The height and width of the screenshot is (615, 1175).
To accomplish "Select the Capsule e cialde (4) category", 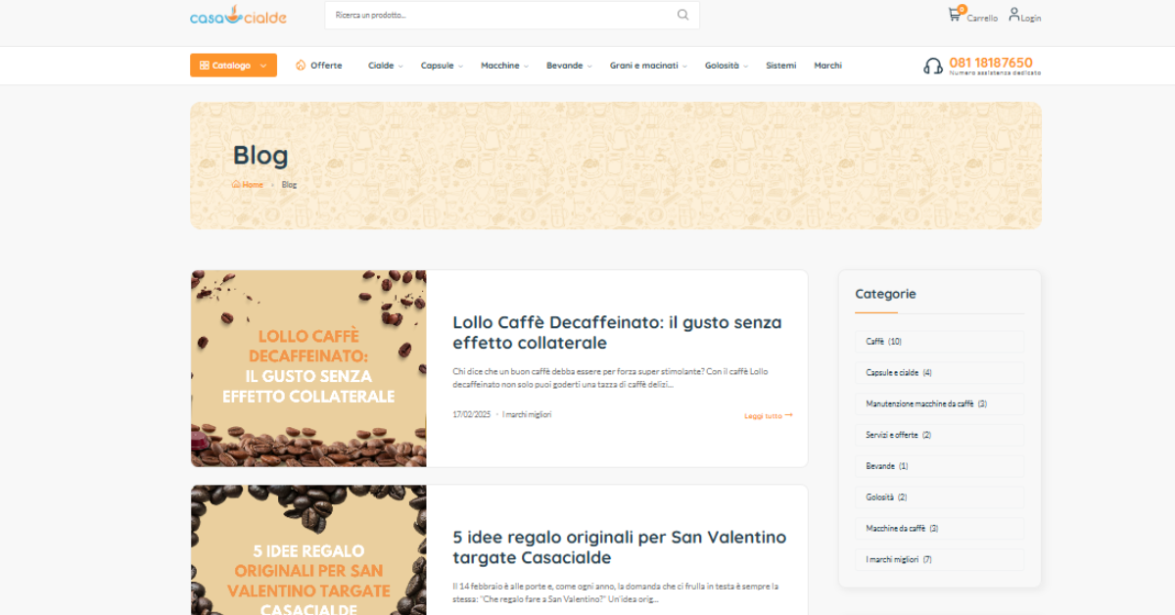I will pyautogui.click(x=939, y=373).
